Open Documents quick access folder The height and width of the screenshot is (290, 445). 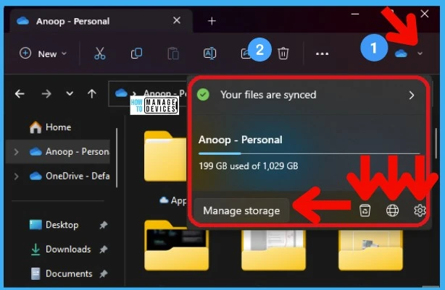tap(61, 273)
